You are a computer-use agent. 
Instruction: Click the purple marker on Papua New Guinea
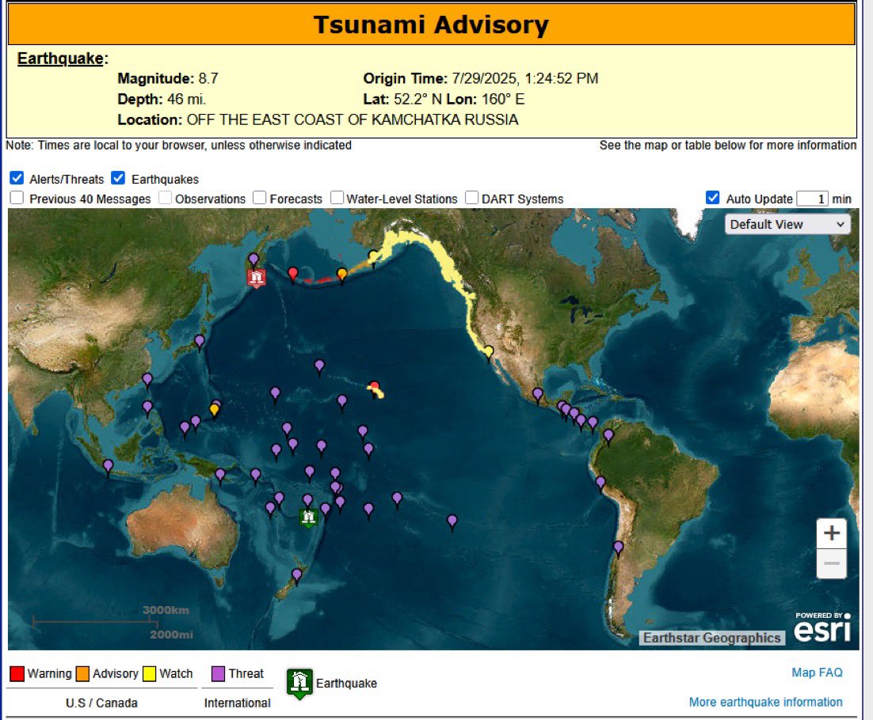(220, 476)
